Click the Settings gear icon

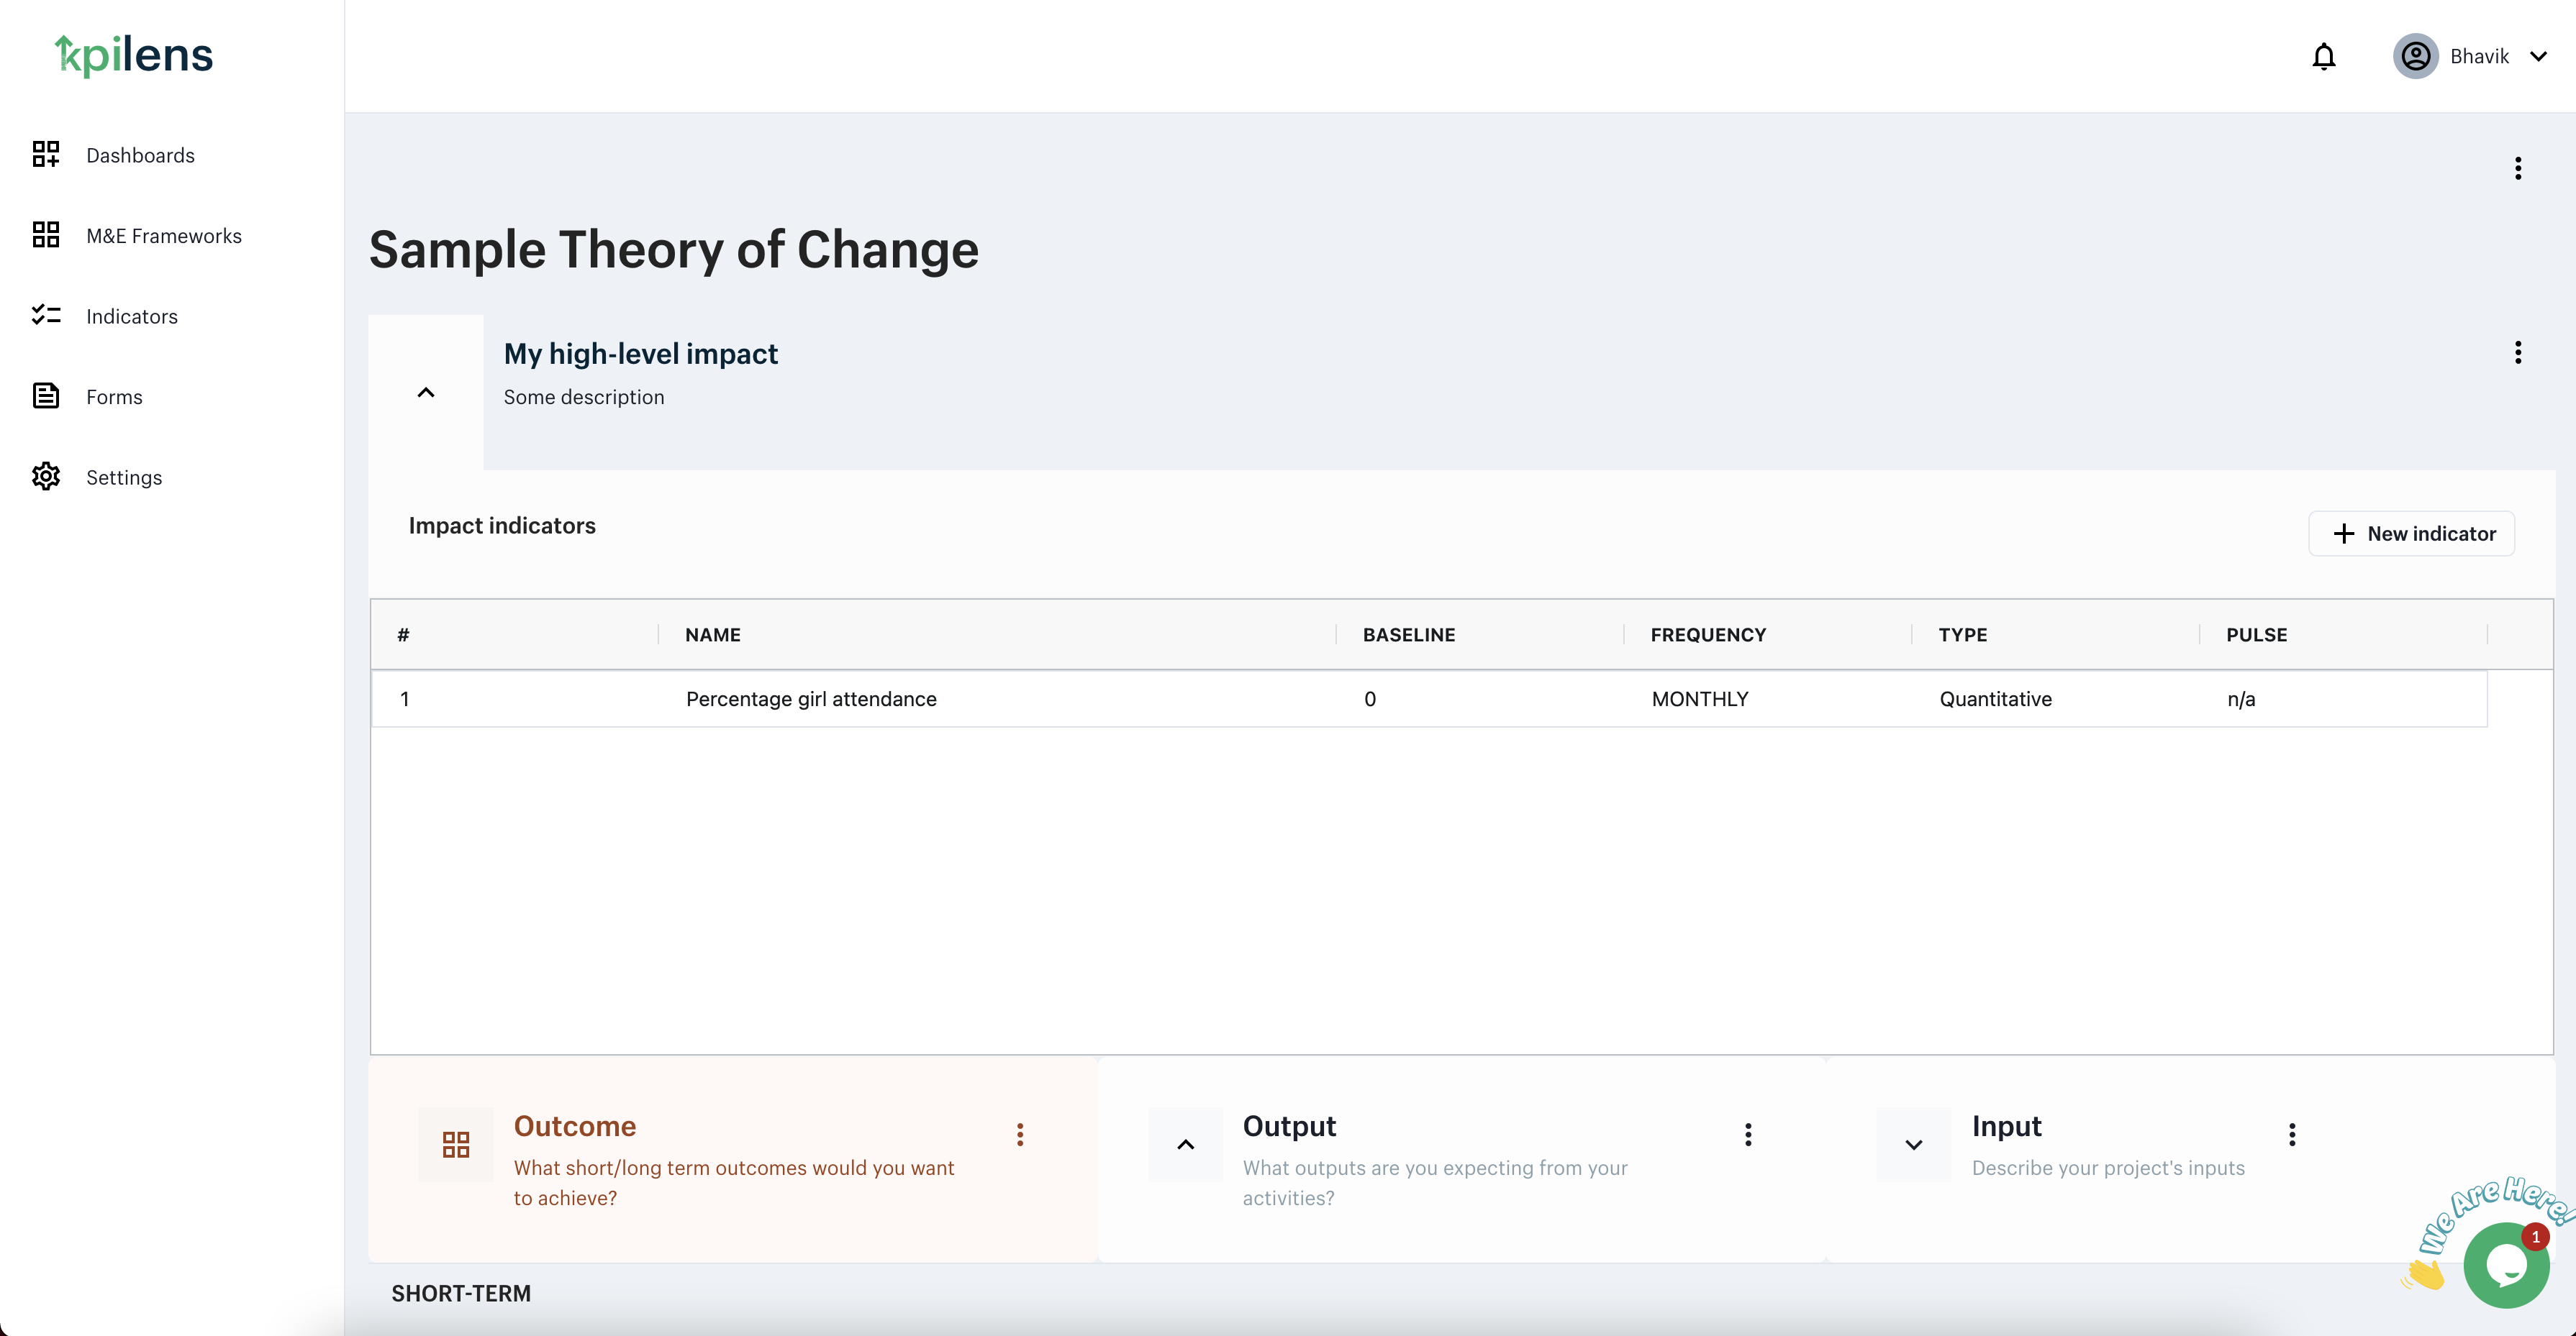point(46,477)
